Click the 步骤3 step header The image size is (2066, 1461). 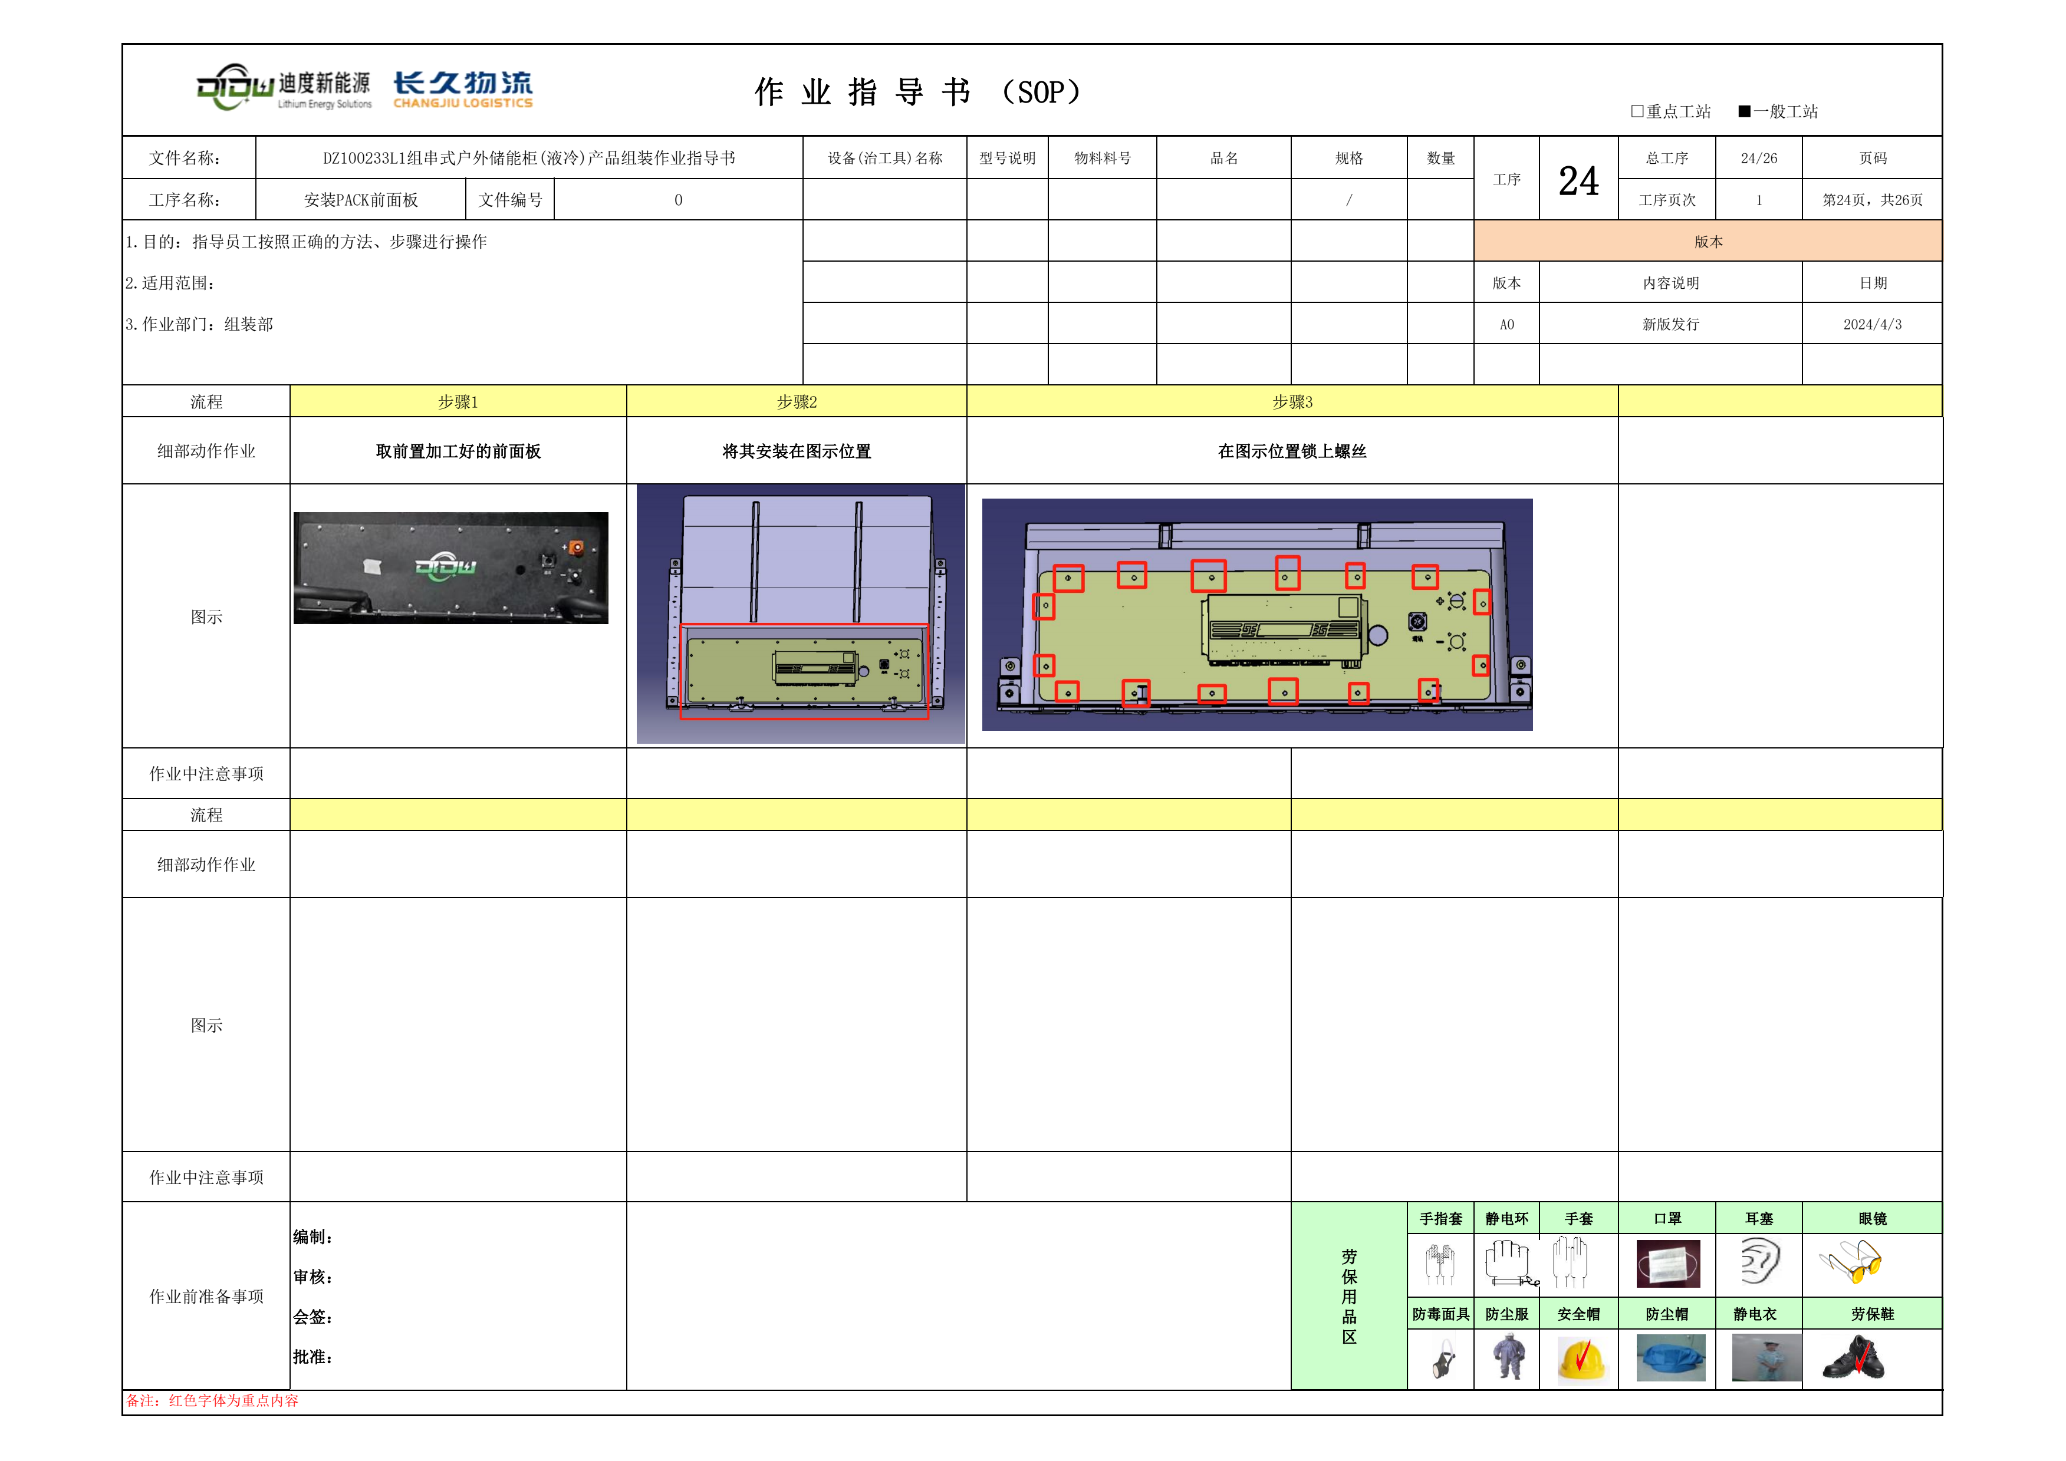(x=1291, y=401)
